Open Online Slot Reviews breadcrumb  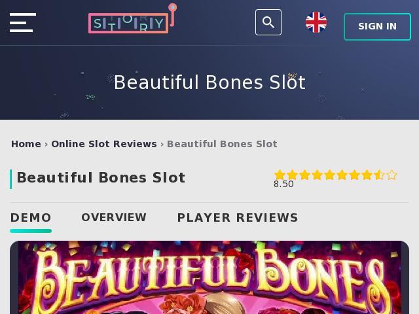pos(104,144)
